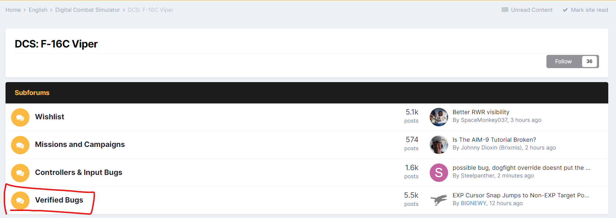
Task: Open the English breadcrumb link
Action: 38,10
